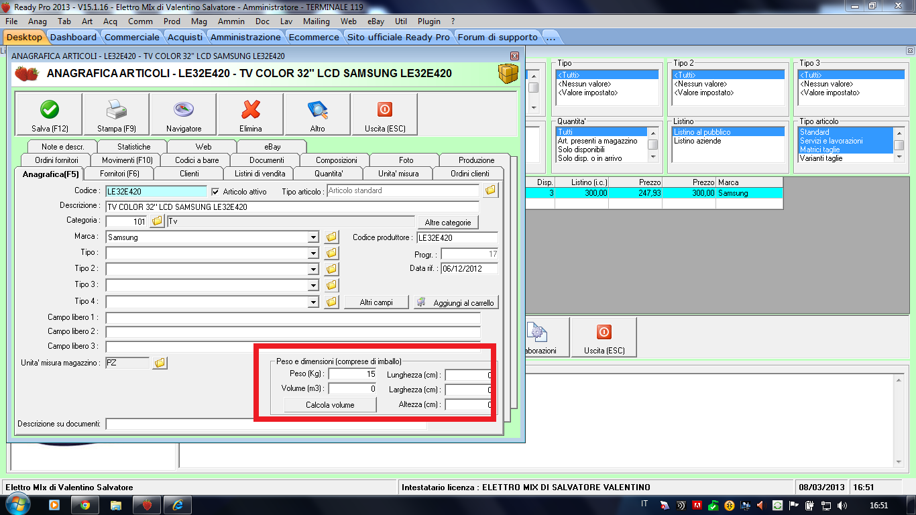Toggle the Articolo attivo checkbox

[215, 192]
